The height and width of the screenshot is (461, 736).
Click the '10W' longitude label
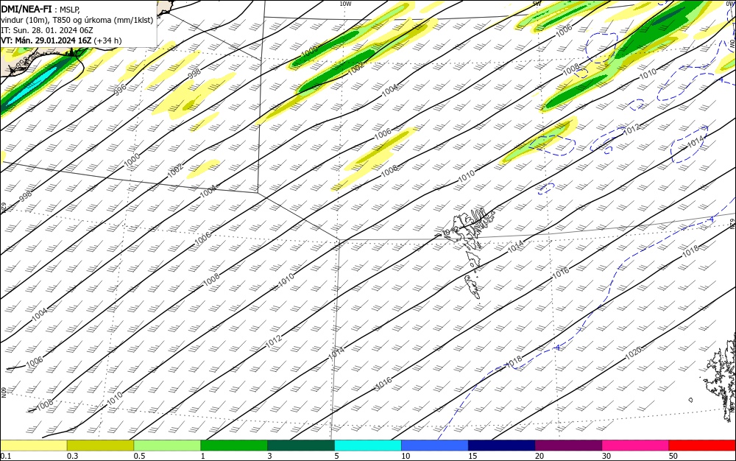tap(345, 3)
